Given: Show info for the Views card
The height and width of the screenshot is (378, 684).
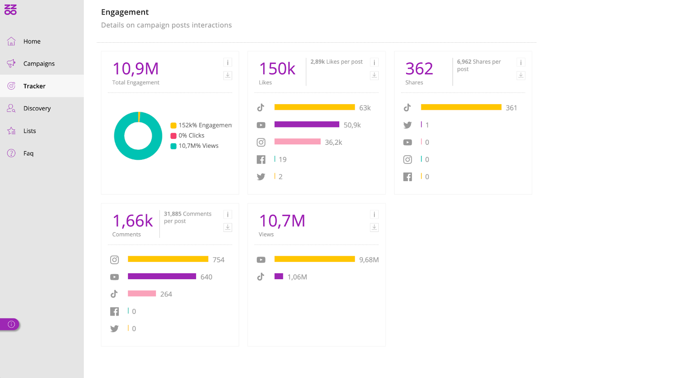Looking at the screenshot, I should (x=374, y=214).
